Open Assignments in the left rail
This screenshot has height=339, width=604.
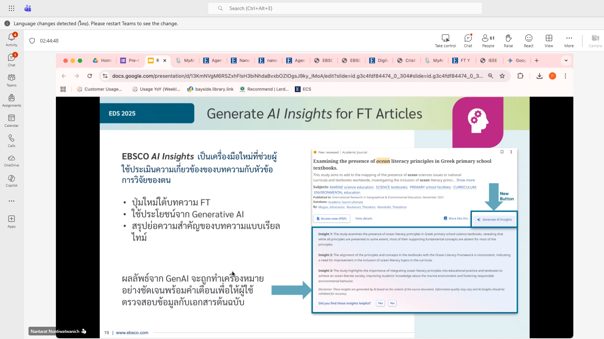point(12,100)
